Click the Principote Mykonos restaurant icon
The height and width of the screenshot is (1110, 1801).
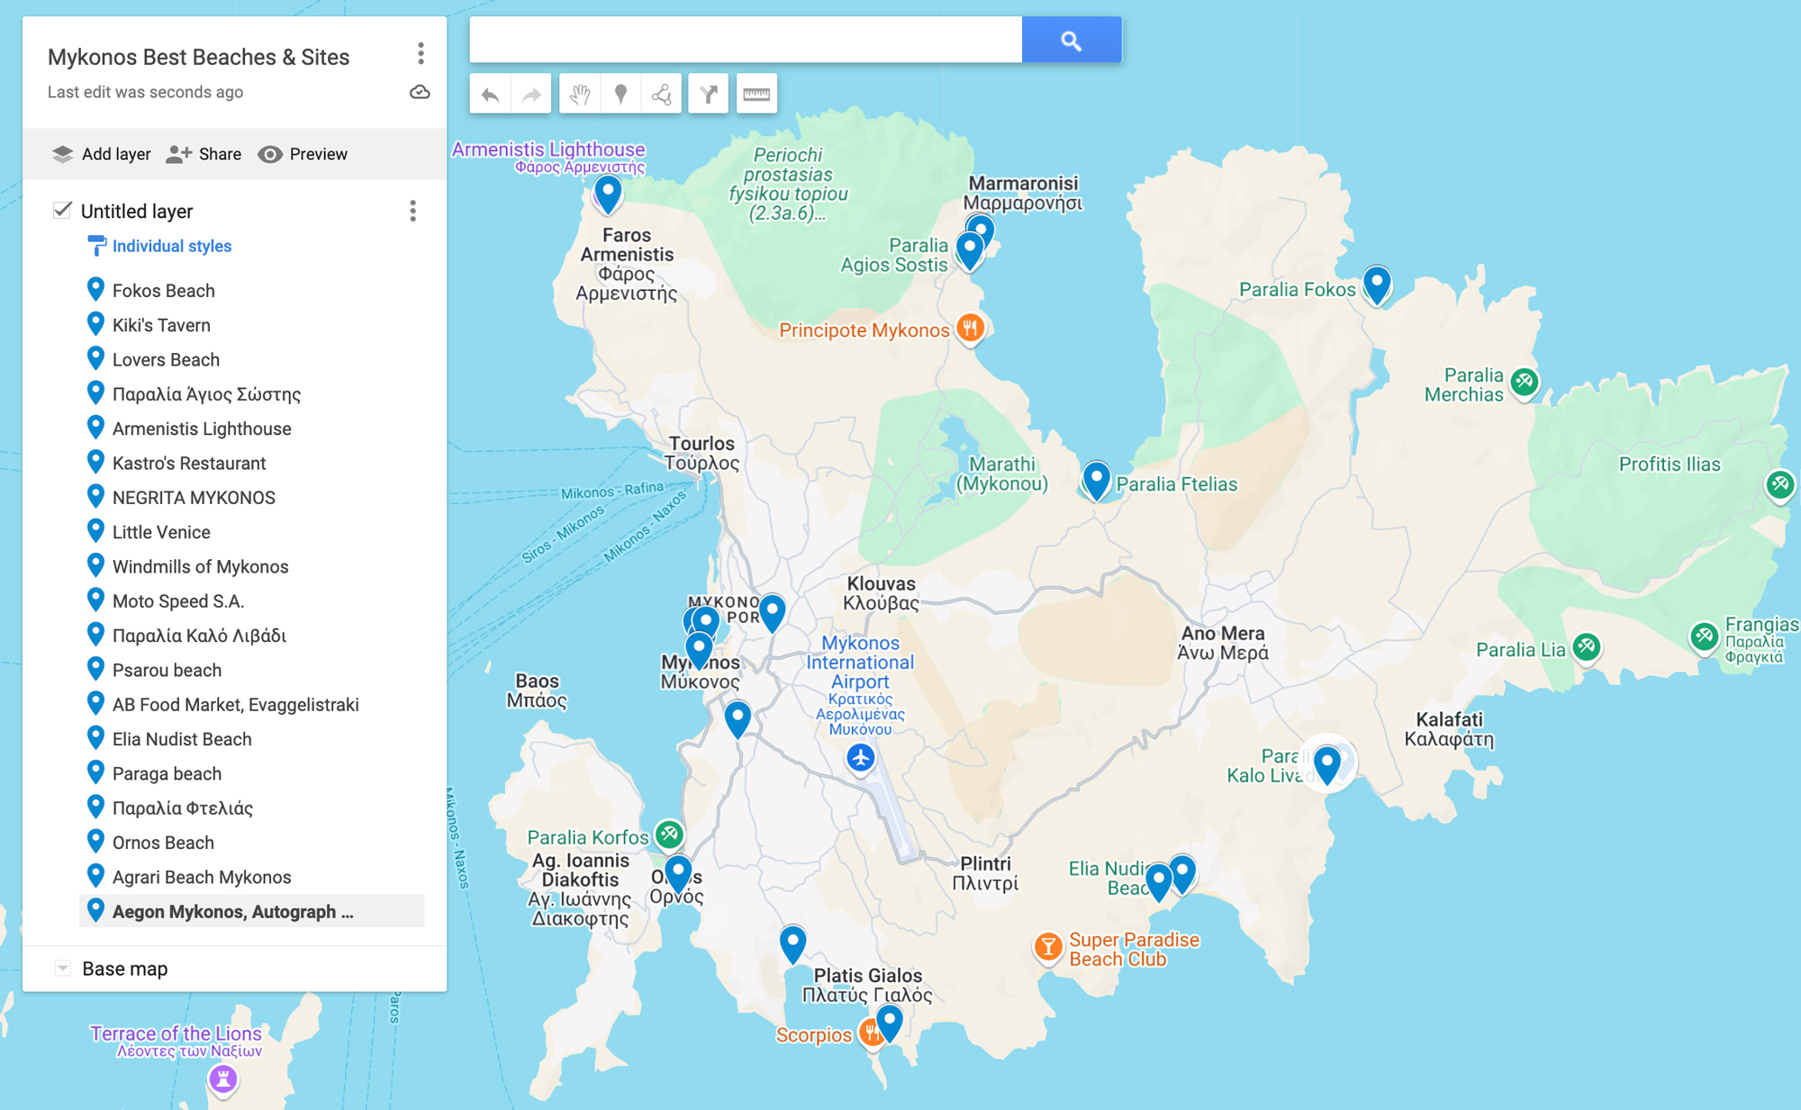tap(970, 328)
